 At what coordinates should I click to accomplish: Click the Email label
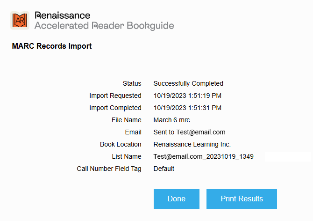pos(133,132)
